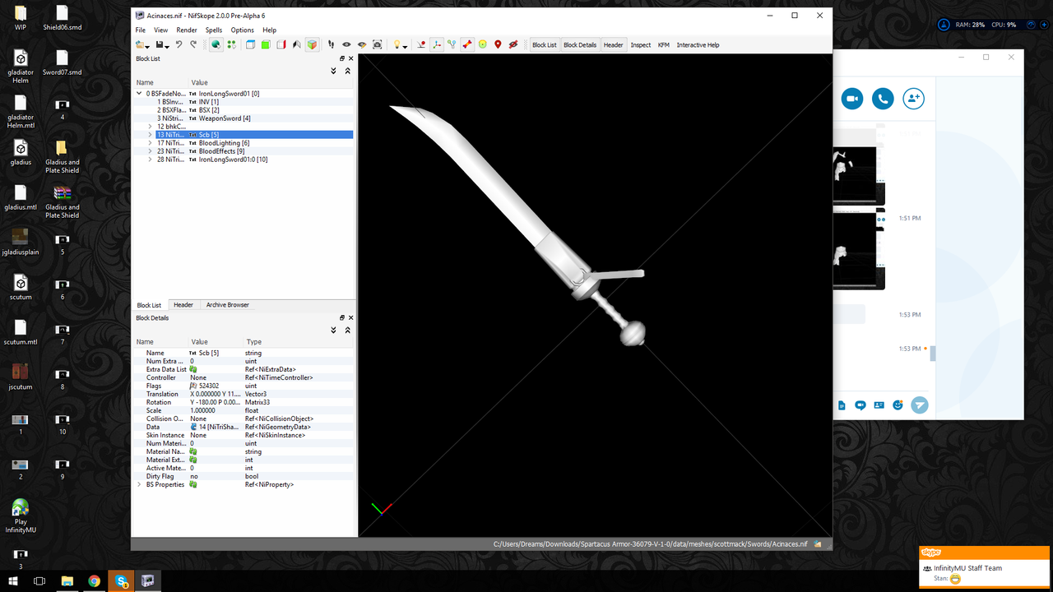Viewport: 1053px width, 592px height.
Task: Open Interactive Help from the toolbar
Action: 698,44
